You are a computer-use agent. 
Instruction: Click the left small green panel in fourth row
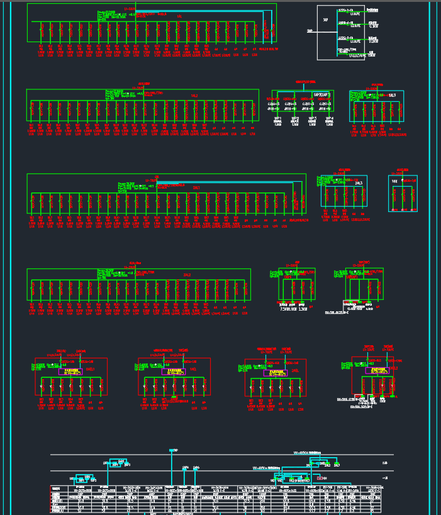[x=296, y=285]
